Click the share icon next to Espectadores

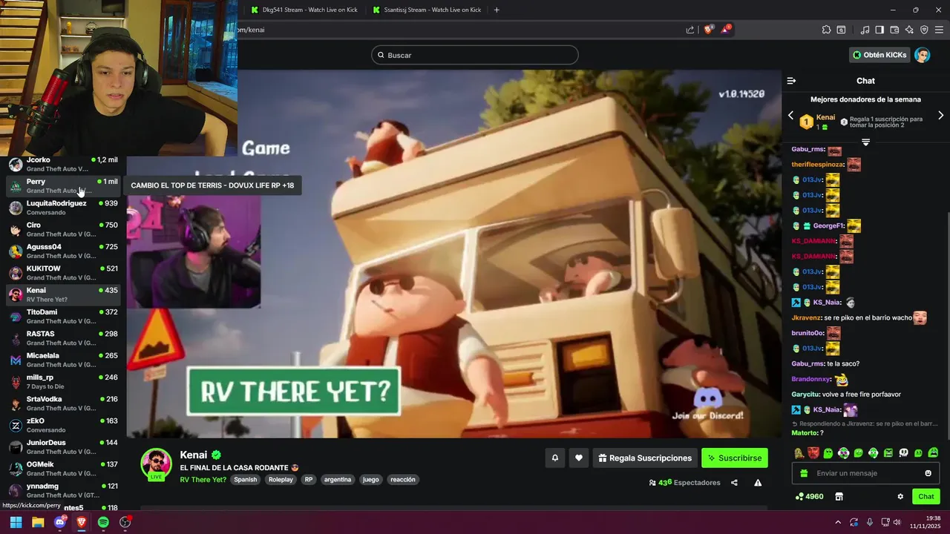[x=734, y=483]
